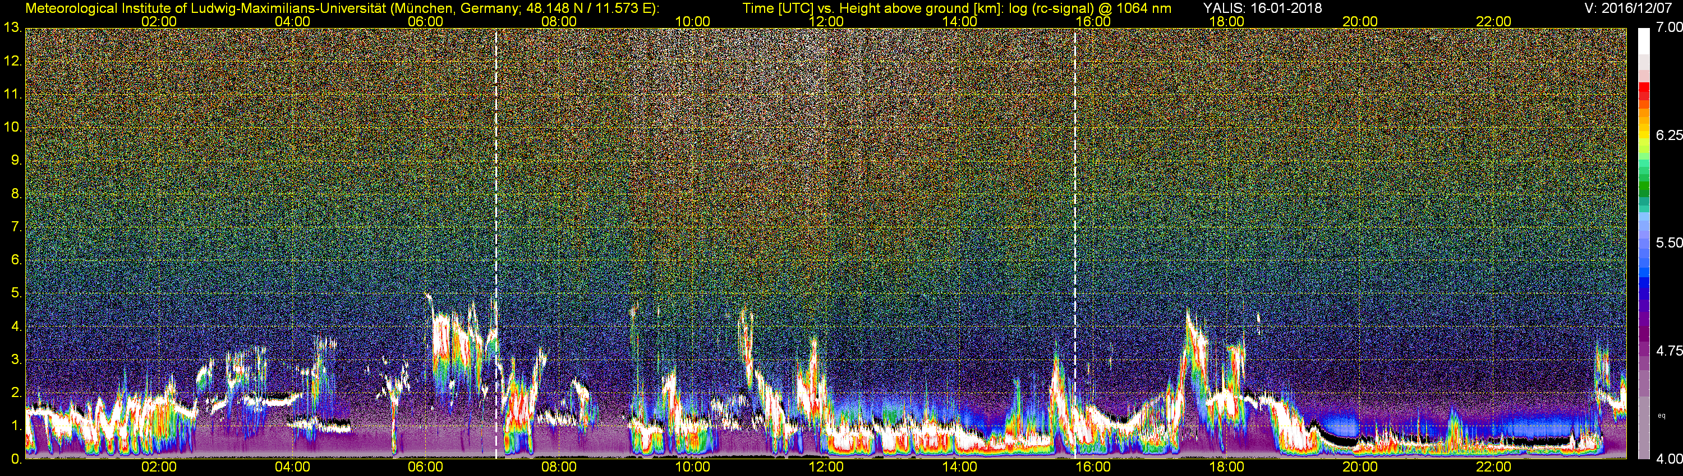Click 02:00 on the upper time axis

point(159,21)
